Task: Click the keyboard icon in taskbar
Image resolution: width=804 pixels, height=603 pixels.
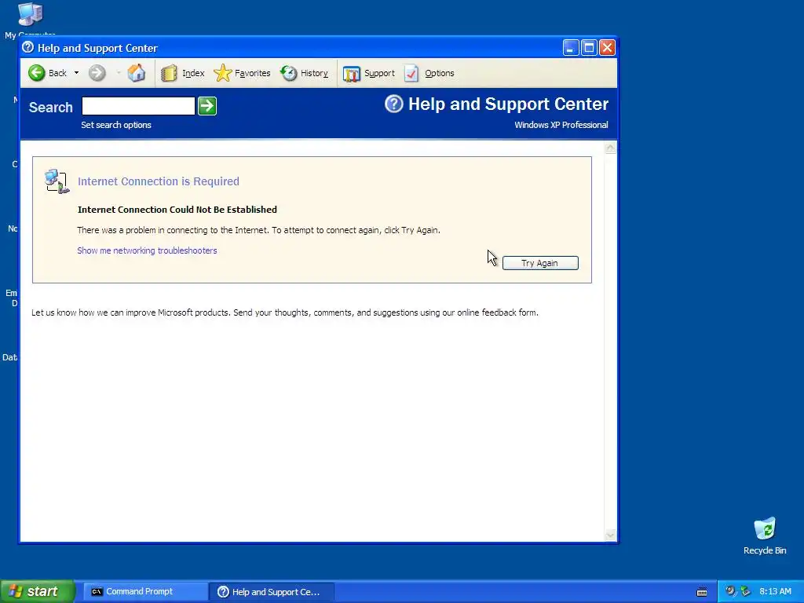Action: click(702, 592)
